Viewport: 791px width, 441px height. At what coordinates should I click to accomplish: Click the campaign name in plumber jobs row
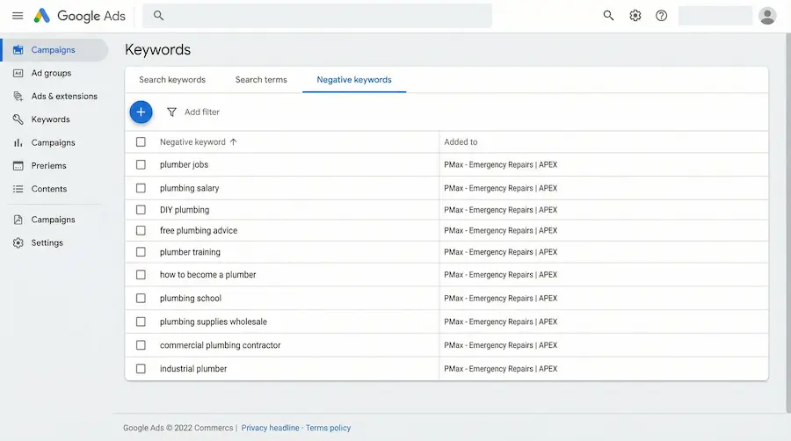pyautogui.click(x=500, y=165)
